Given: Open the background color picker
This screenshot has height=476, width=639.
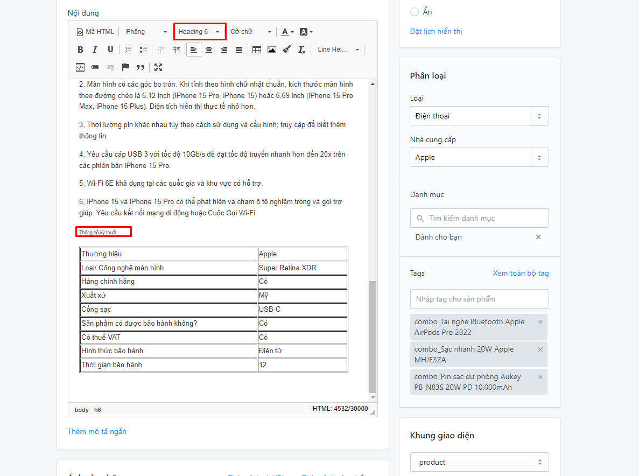Looking at the screenshot, I should (306, 32).
